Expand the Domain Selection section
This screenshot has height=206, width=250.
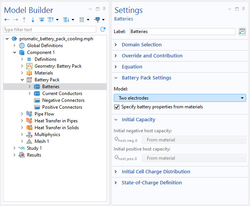(142, 45)
